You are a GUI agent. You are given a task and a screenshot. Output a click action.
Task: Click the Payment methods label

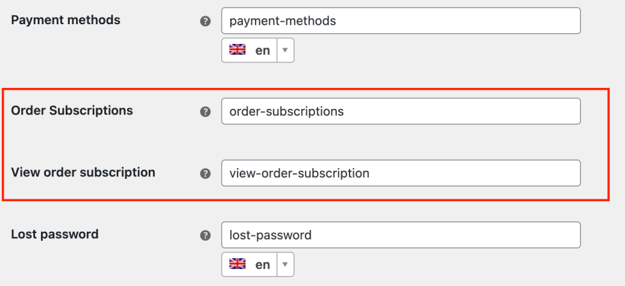tap(65, 20)
